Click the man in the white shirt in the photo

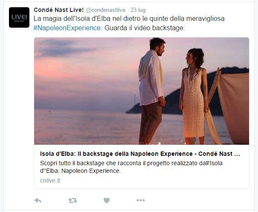click(x=151, y=91)
